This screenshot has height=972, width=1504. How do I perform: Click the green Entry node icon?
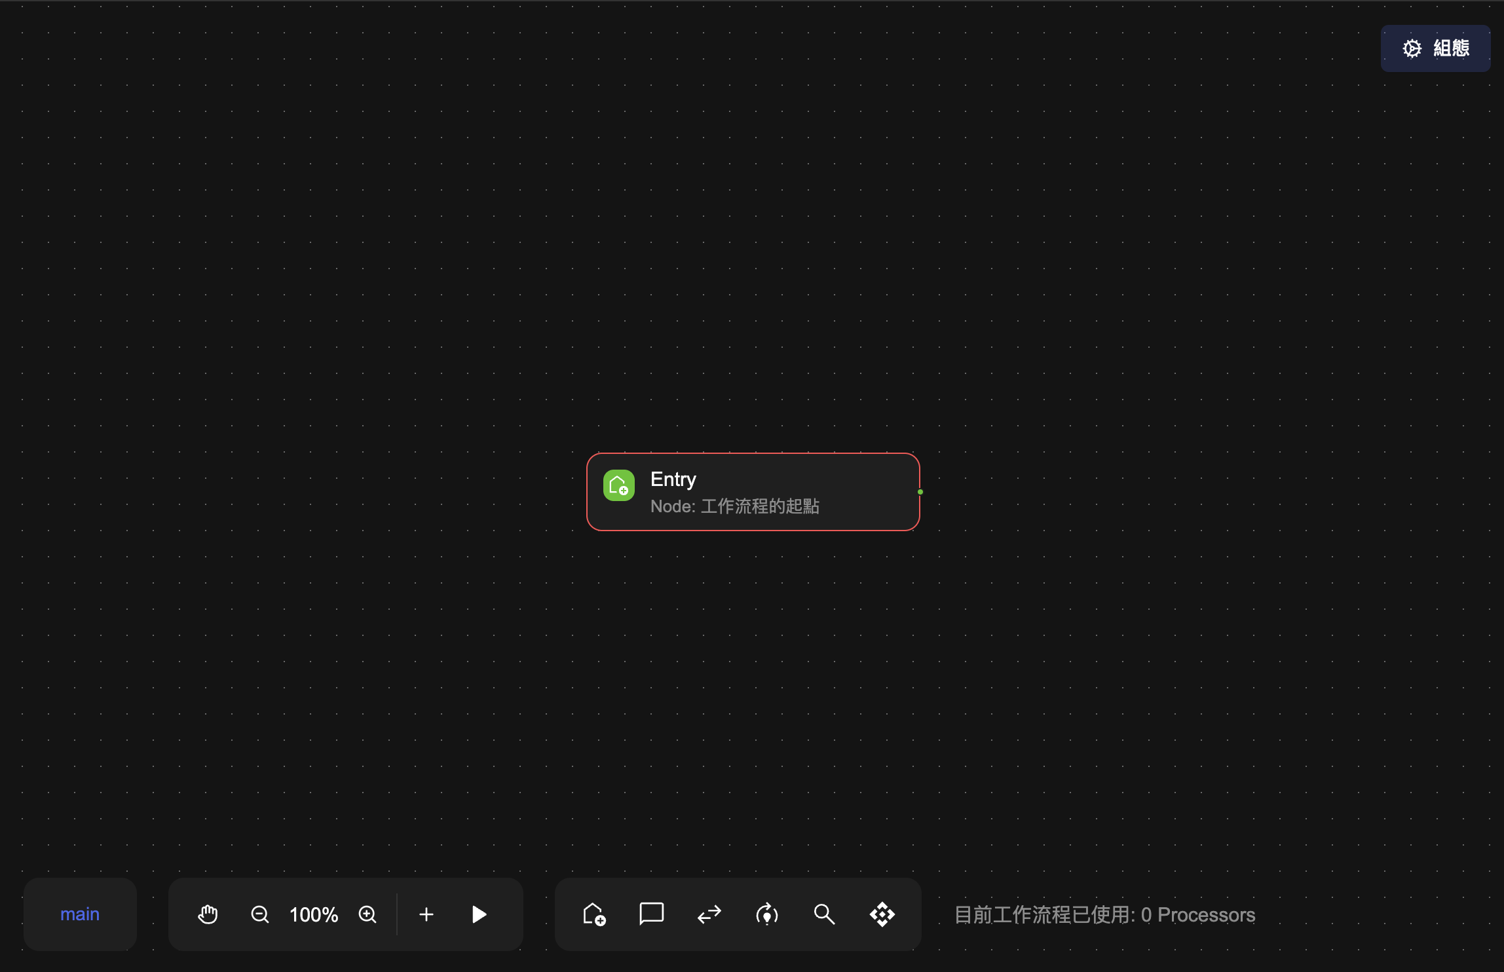pos(619,485)
